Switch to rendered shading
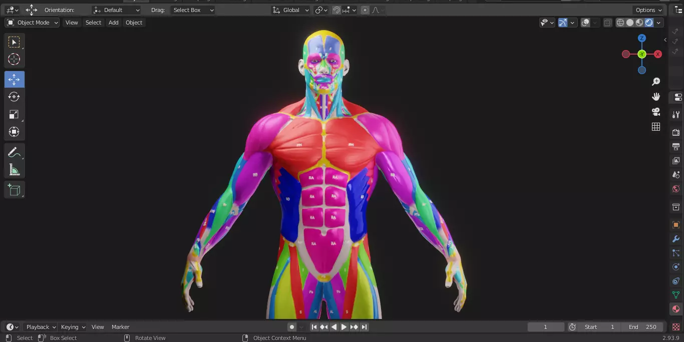684x342 pixels. click(x=649, y=23)
